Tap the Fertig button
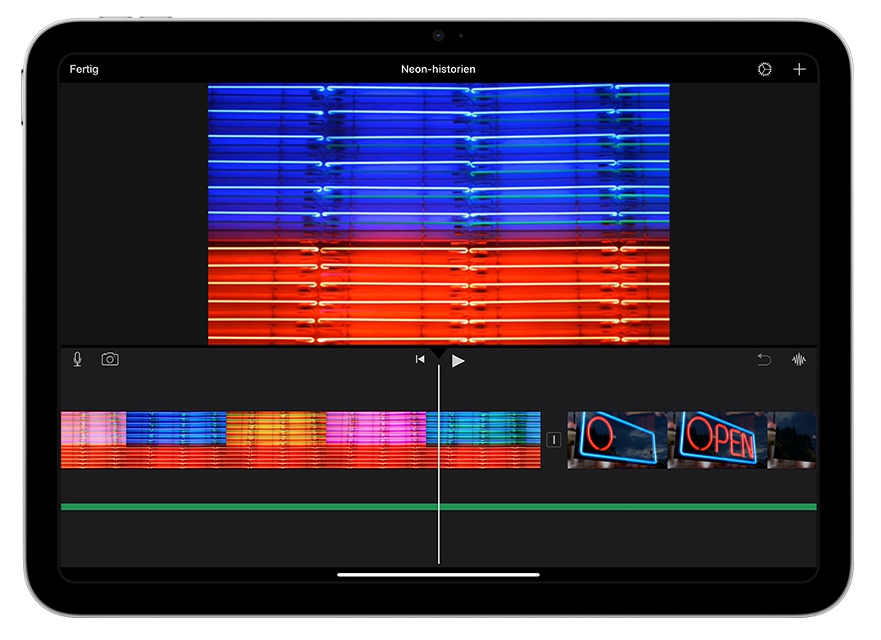Image resolution: width=881 pixels, height=640 pixels. pos(84,69)
